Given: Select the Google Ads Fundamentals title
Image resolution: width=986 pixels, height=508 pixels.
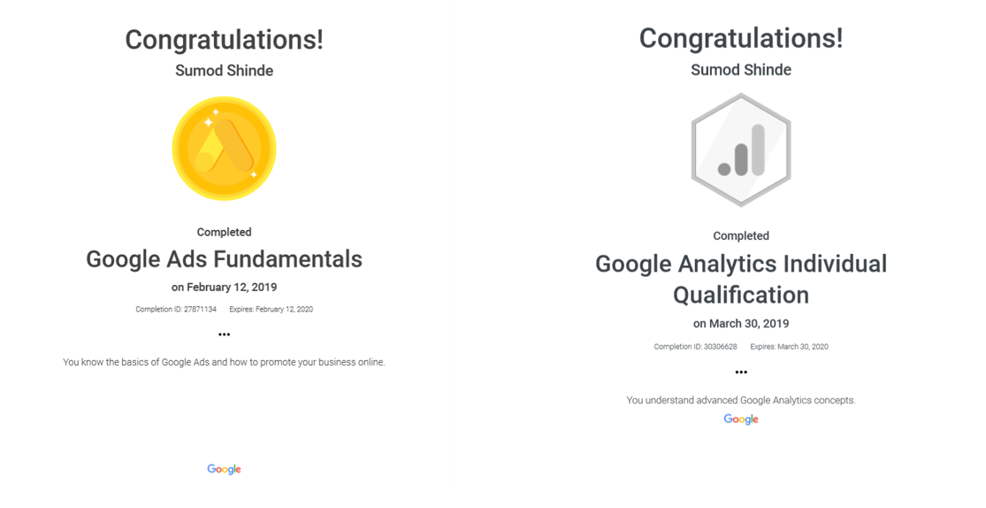Looking at the screenshot, I should point(224,259).
